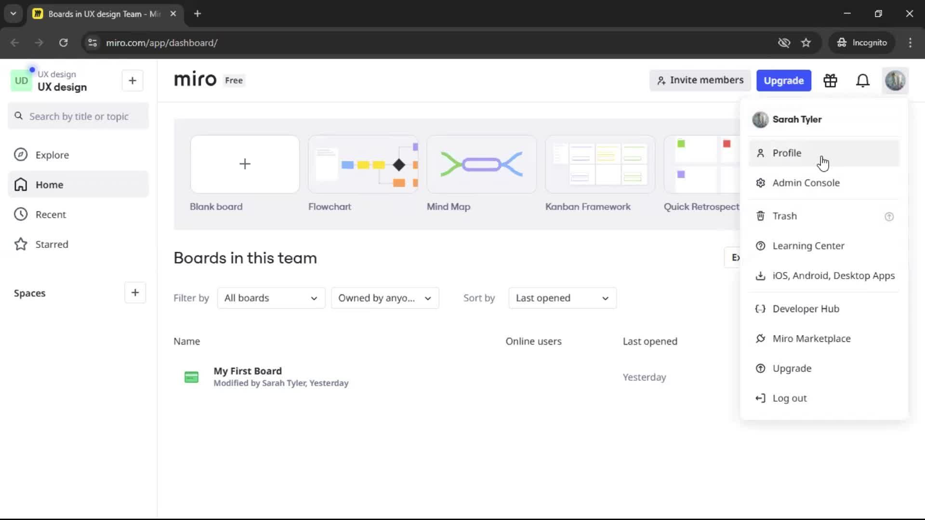The height and width of the screenshot is (520, 925).
Task: Click the Invite members button
Action: [x=700, y=80]
